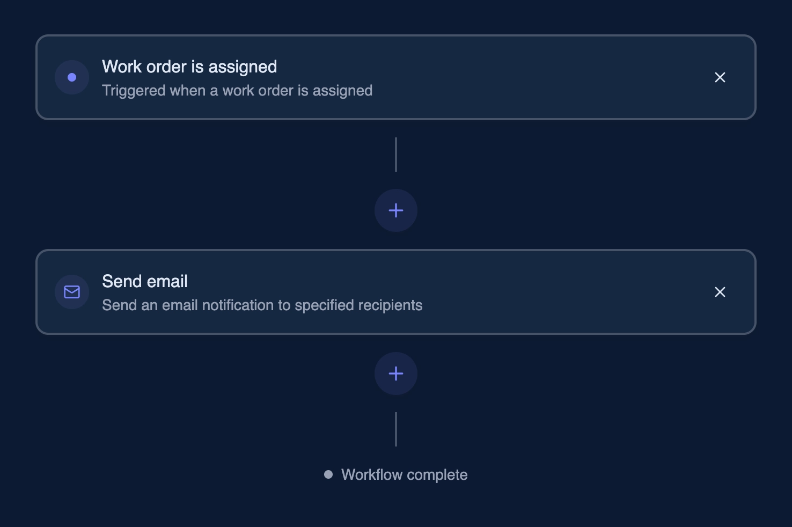Click the trigger description text

pos(237,90)
